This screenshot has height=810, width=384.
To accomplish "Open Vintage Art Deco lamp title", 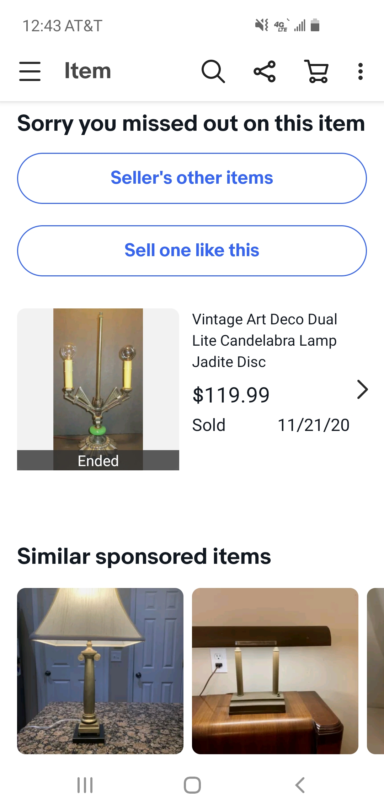I will 265,340.
